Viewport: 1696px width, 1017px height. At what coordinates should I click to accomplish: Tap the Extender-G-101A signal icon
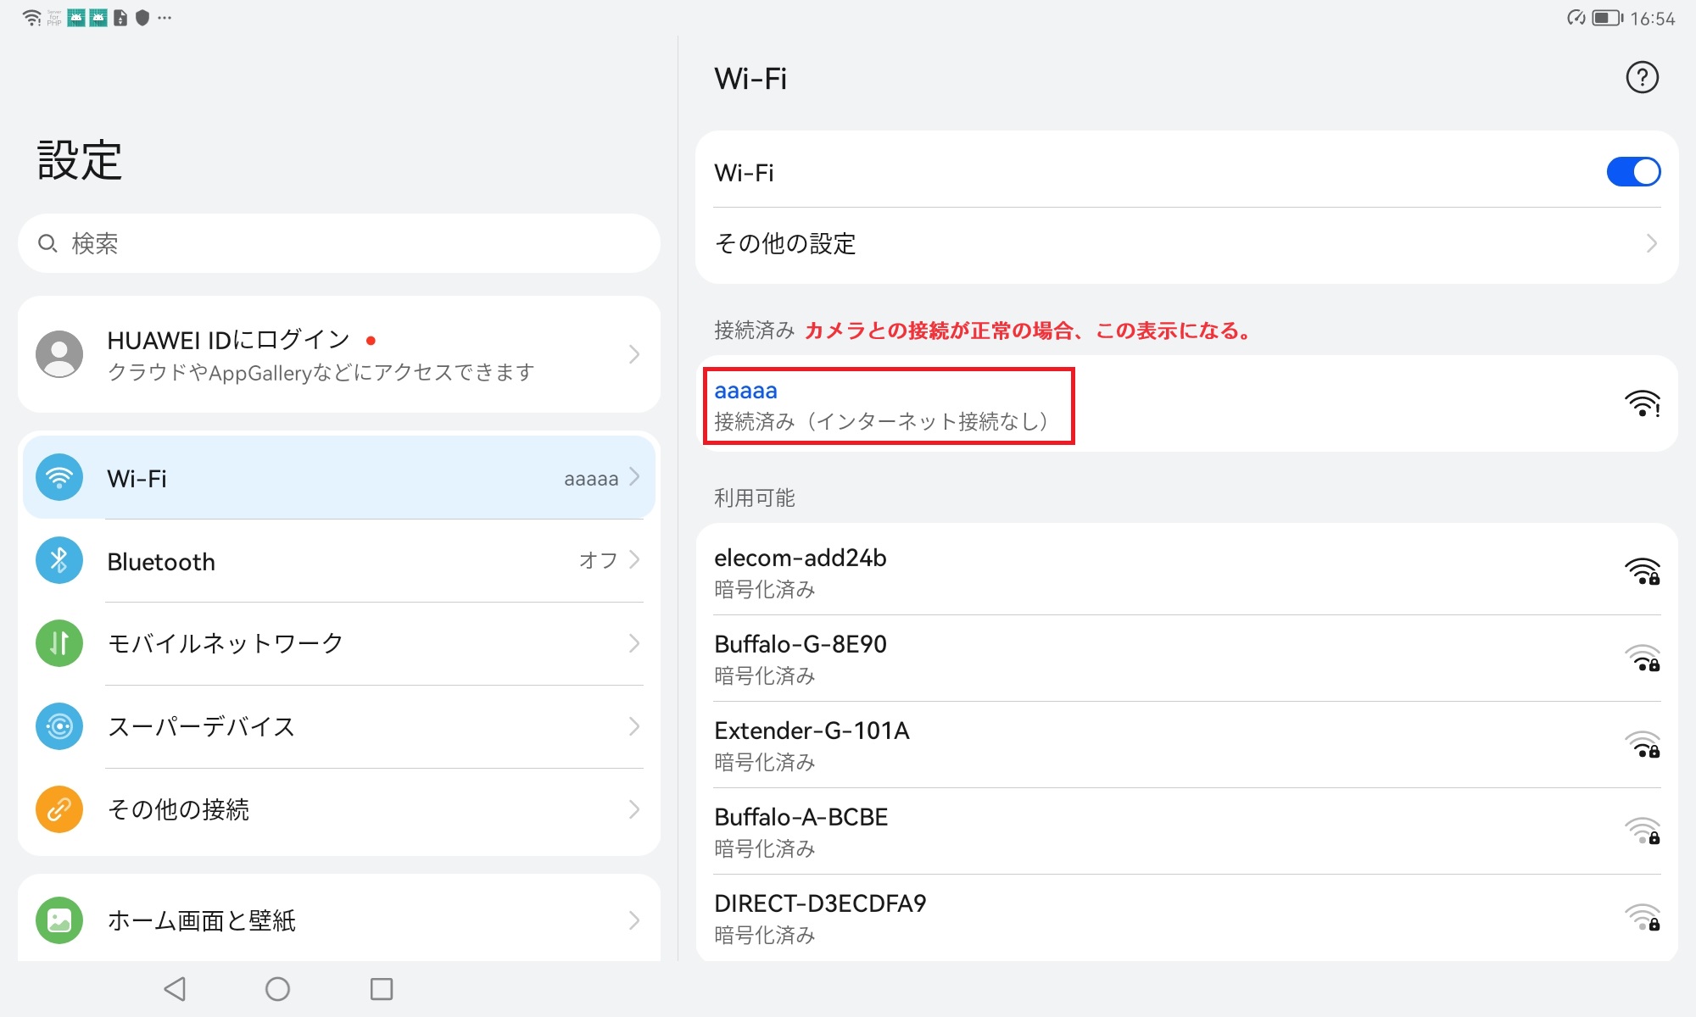coord(1642,745)
